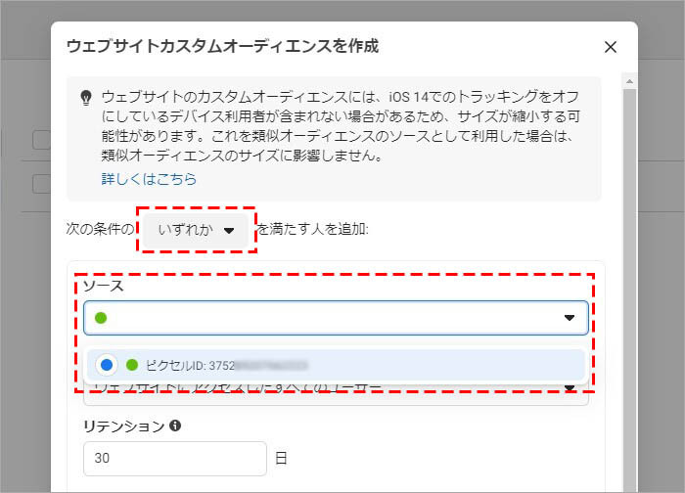Click the scrollbar up arrow
Image resolution: width=685 pixels, height=493 pixels.
tap(630, 81)
